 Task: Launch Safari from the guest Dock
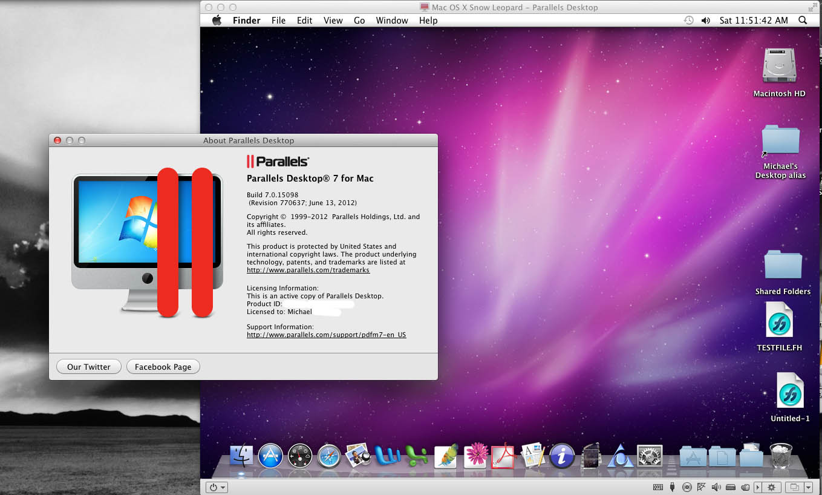point(329,455)
